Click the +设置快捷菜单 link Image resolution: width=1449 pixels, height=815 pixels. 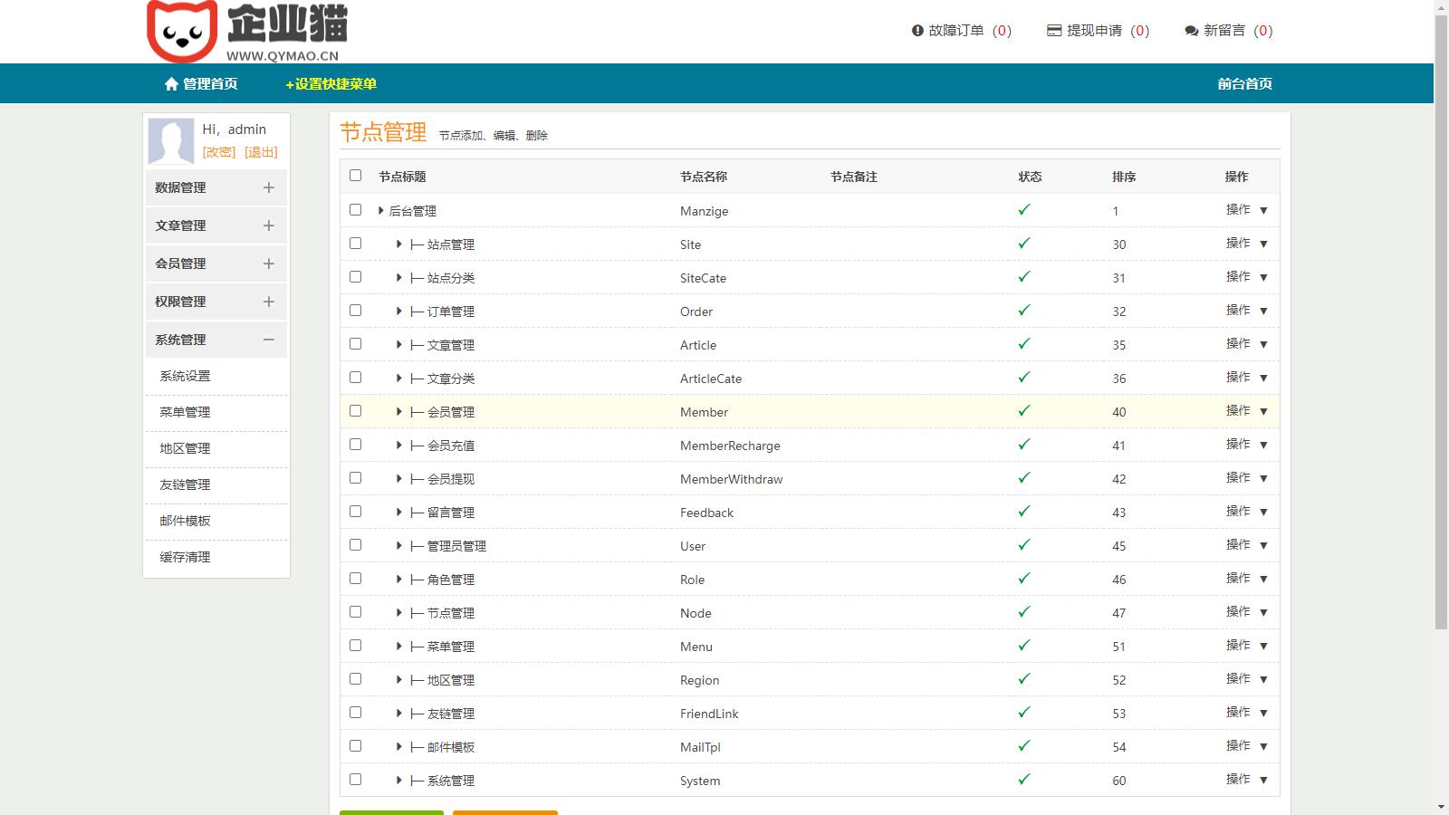331,84
